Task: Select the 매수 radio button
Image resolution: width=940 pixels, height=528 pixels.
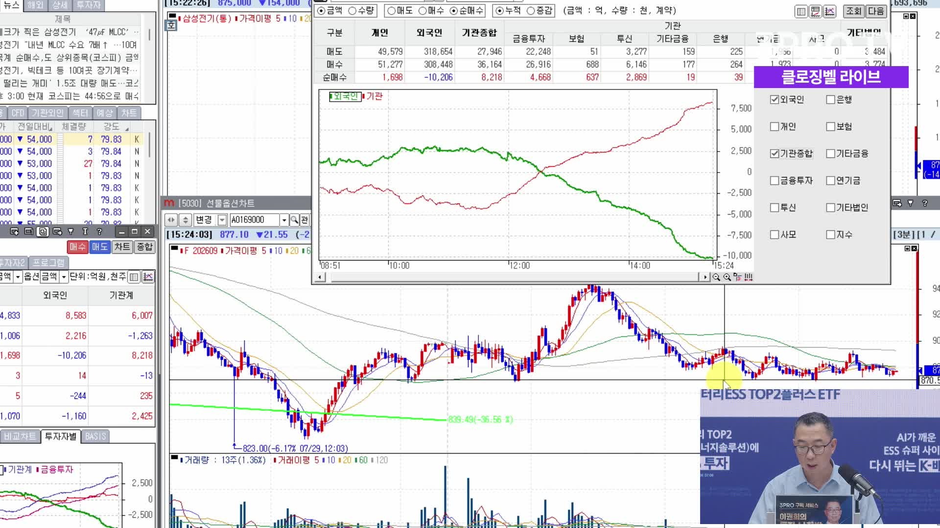Action: pos(423,11)
